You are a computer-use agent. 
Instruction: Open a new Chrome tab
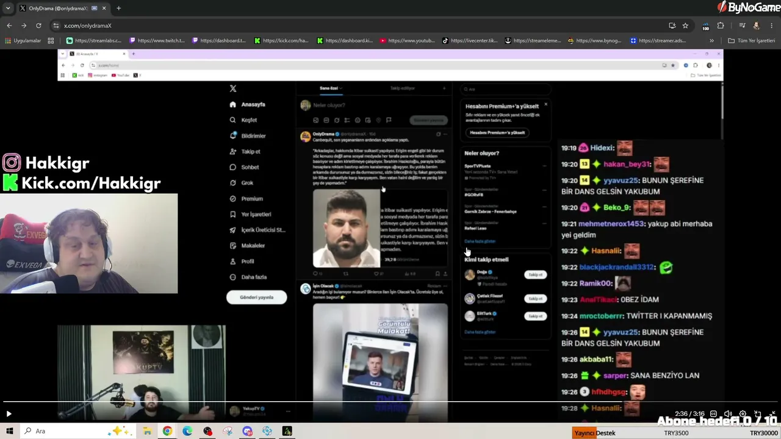click(118, 9)
